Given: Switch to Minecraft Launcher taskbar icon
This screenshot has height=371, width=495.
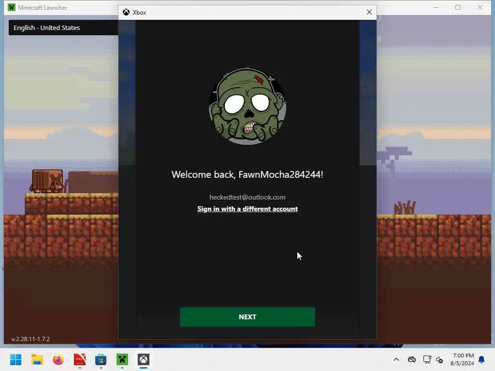Looking at the screenshot, I should (122, 359).
